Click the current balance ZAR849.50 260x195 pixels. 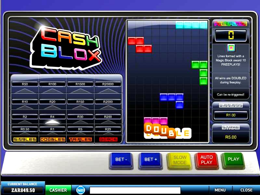pyautogui.click(x=23, y=190)
